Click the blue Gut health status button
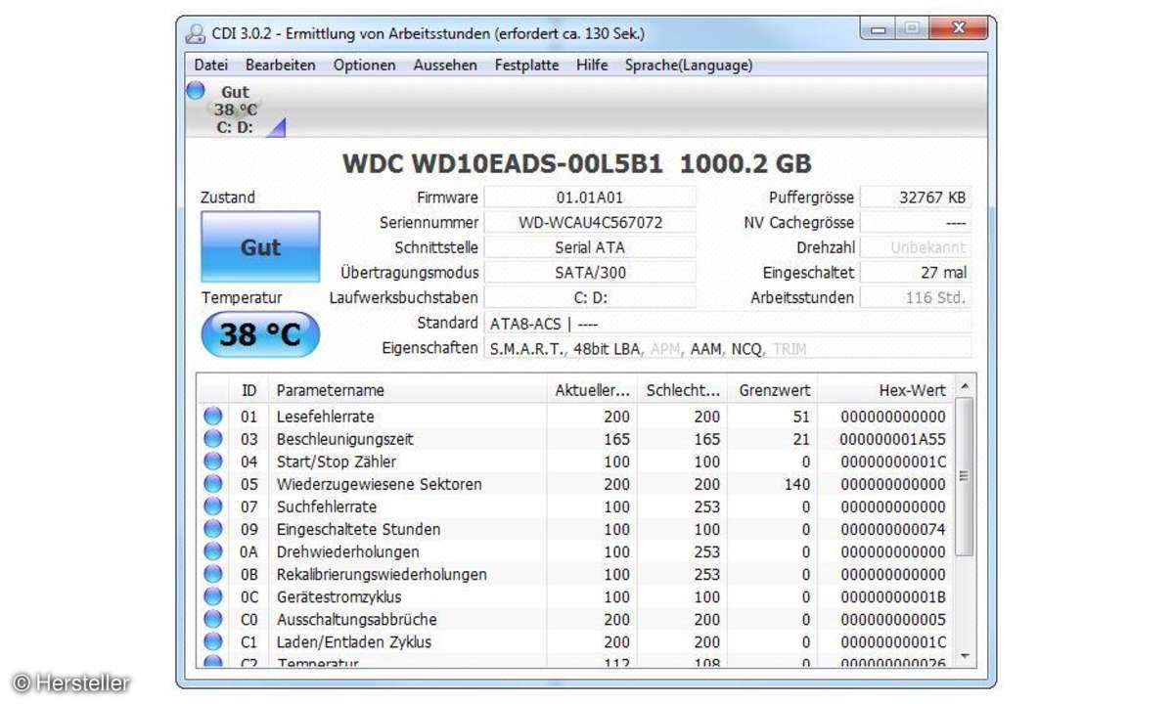 tap(260, 247)
